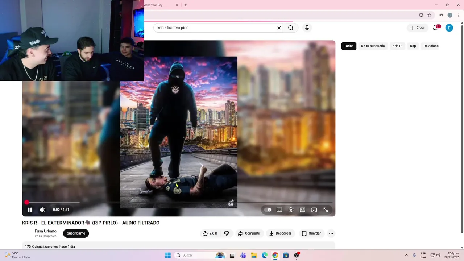Select the Relaciona filter chip
Viewport: 464px width, 261px height.
pyautogui.click(x=431, y=46)
